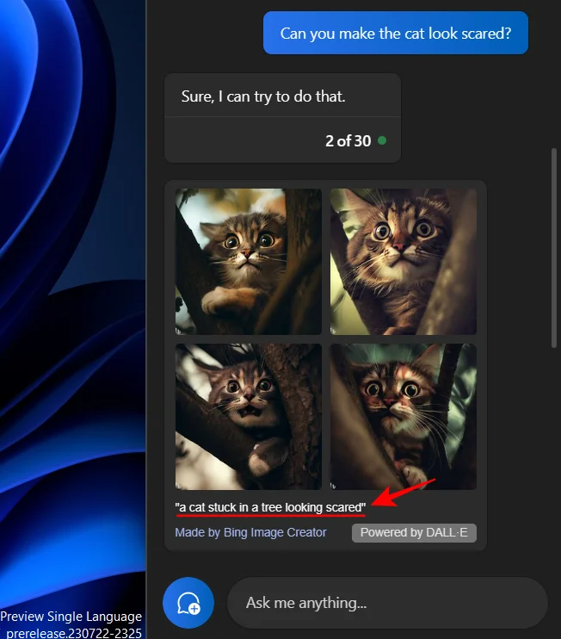The image size is (561, 639).
Task: Open the image of cat with open mouth
Action: tap(249, 417)
